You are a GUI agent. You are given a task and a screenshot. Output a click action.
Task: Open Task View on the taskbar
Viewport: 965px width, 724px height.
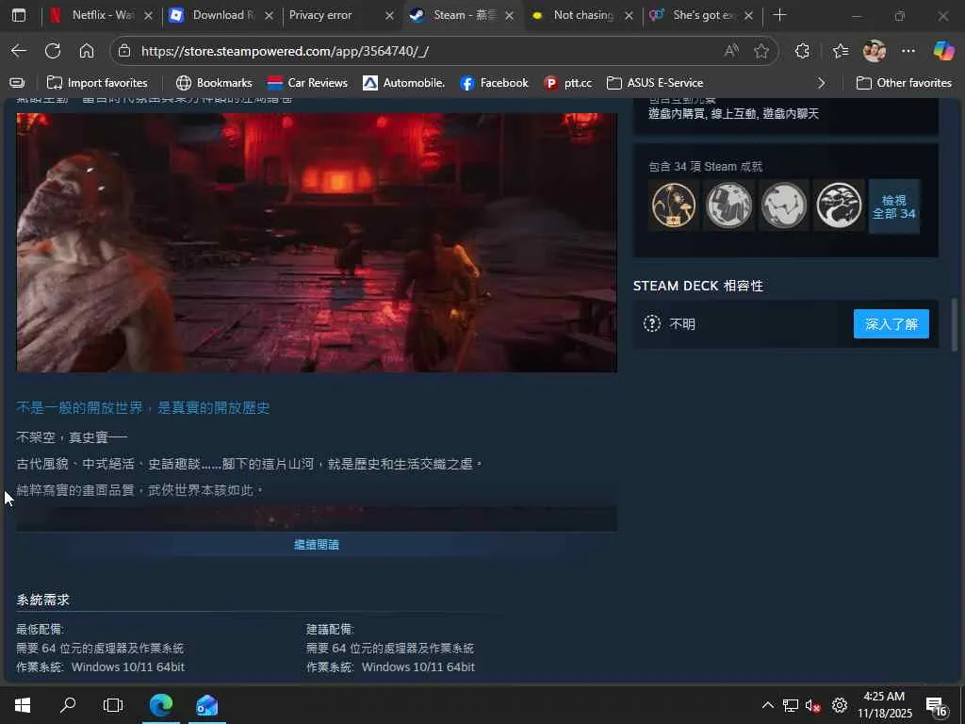[x=113, y=705]
